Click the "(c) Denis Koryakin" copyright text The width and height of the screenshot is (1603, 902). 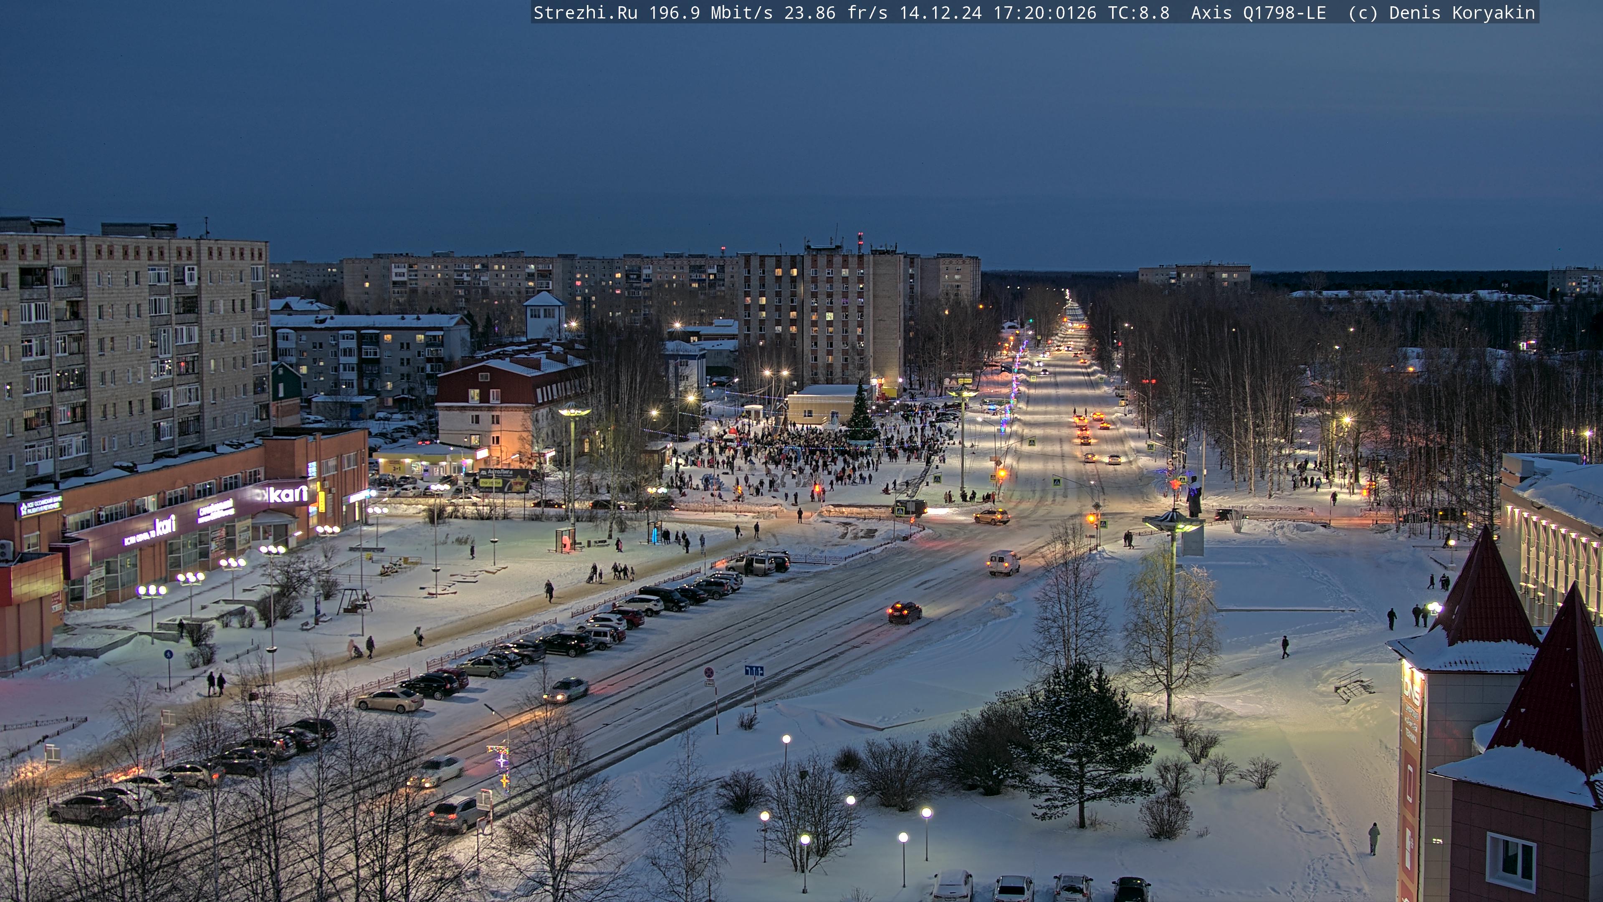click(1442, 13)
